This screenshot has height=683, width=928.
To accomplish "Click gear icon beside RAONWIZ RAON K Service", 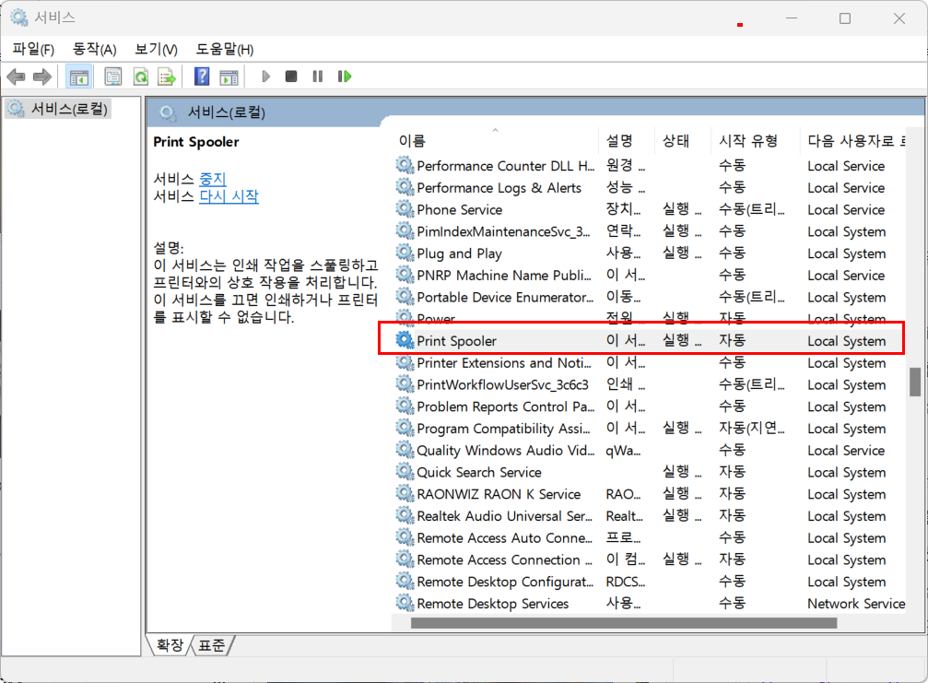I will pos(405,494).
